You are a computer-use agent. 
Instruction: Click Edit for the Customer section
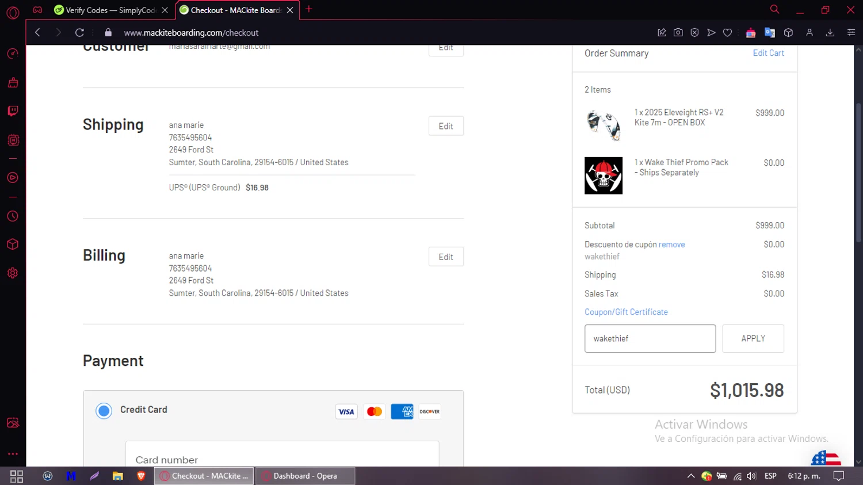(446, 49)
